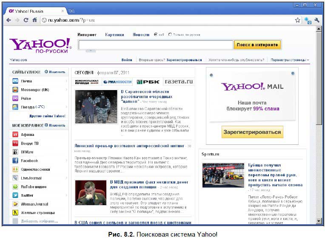The height and width of the screenshot is (240, 325).
Task: Click the 'Поиск в интернете' button
Action: [257, 45]
